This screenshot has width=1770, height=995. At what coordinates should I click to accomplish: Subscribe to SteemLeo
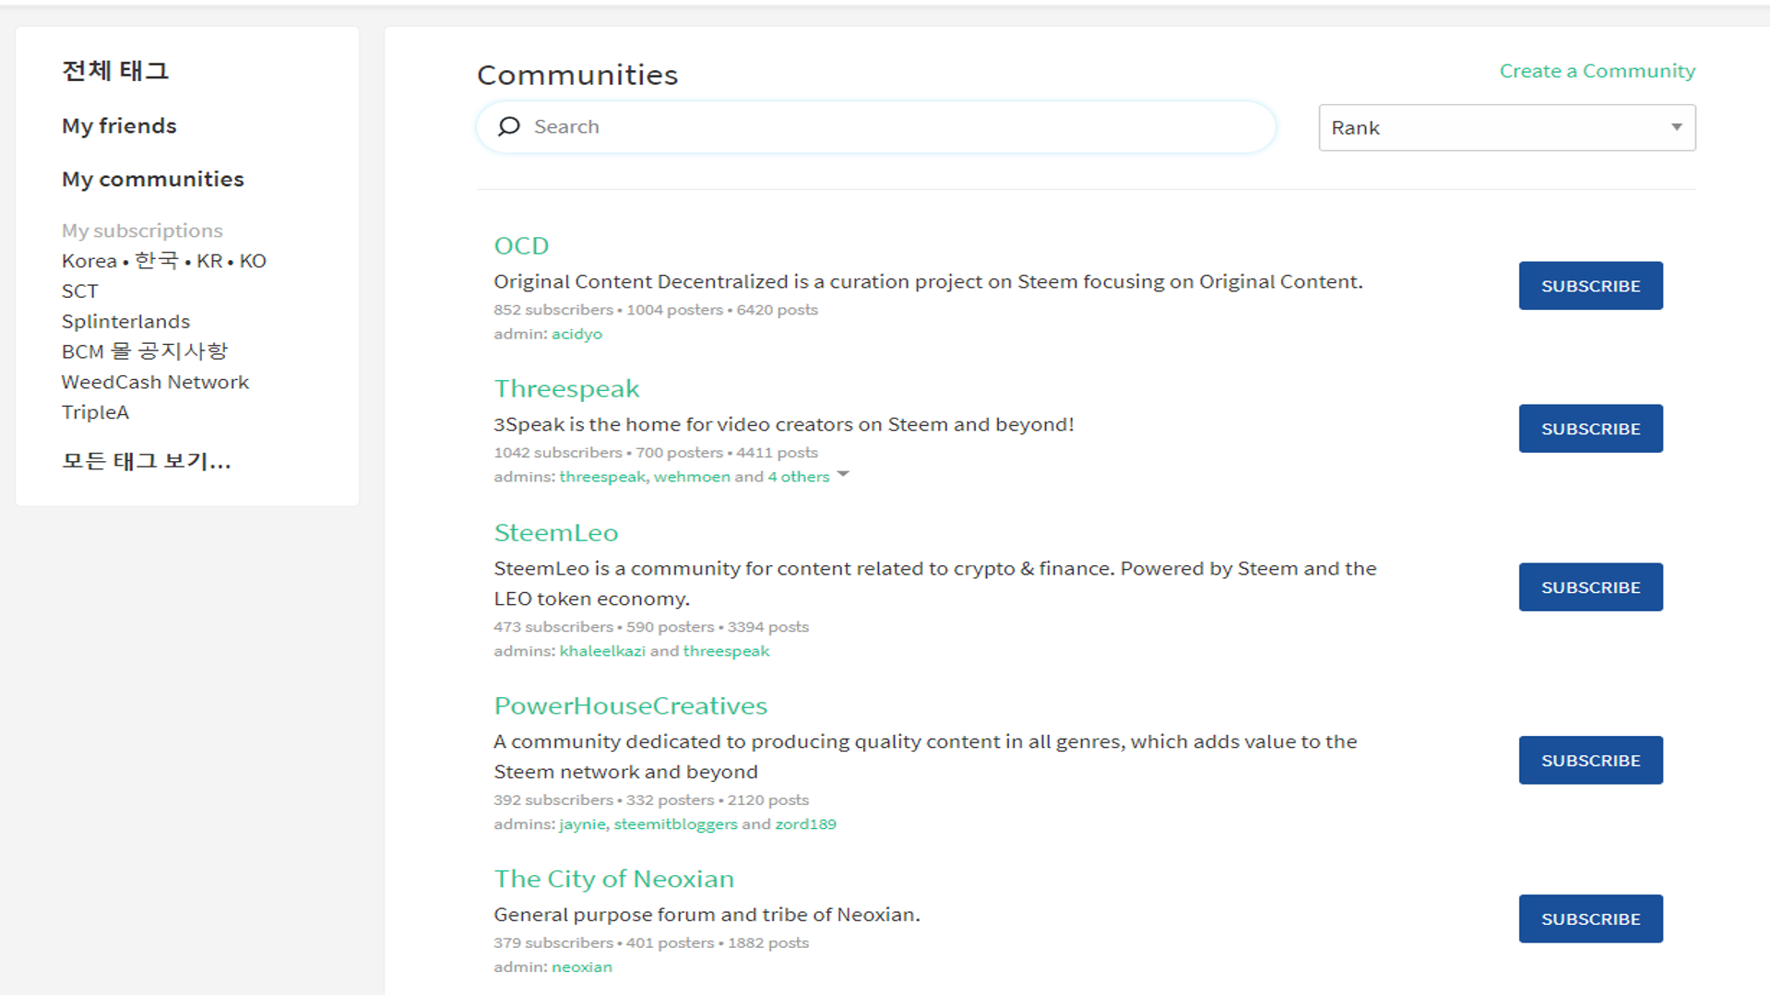1589,586
